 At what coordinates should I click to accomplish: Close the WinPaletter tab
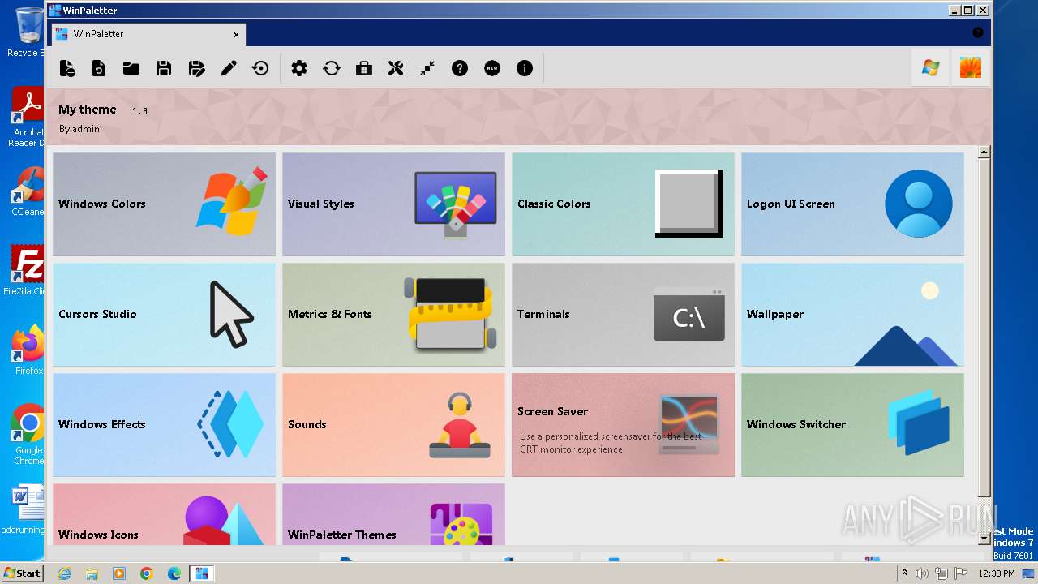tap(237, 35)
